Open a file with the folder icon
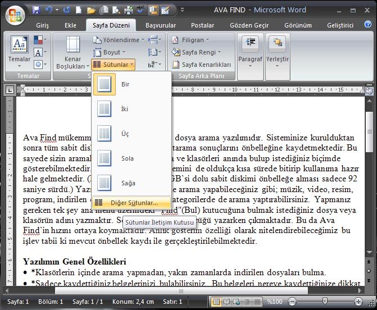 91,10
